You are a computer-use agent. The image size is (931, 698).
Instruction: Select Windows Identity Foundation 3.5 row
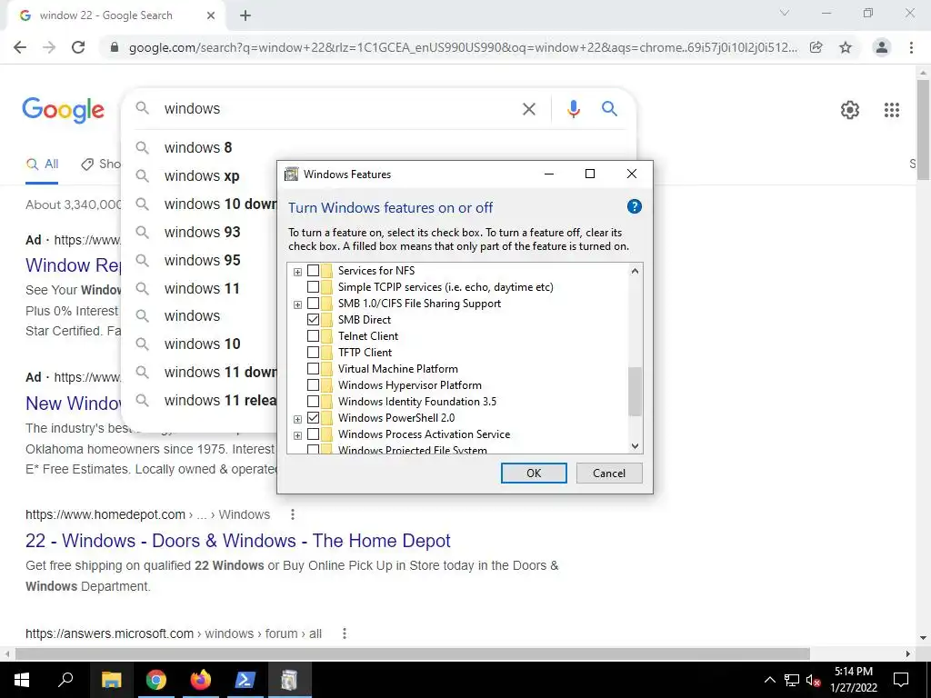pos(416,402)
